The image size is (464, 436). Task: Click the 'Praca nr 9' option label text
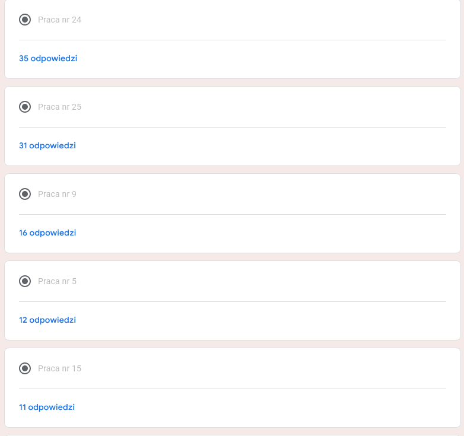[x=57, y=194]
